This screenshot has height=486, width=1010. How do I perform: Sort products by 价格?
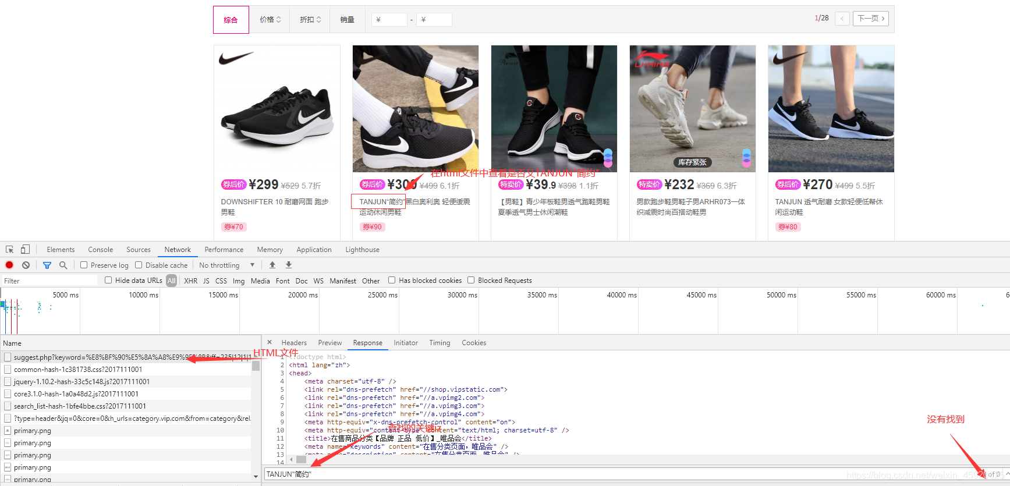click(270, 19)
